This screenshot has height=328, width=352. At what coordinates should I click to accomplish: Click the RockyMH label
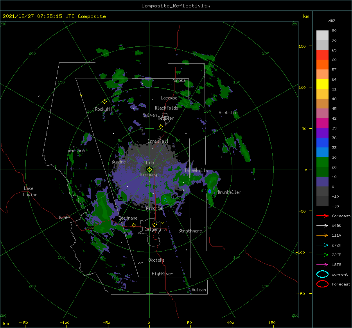(103, 109)
